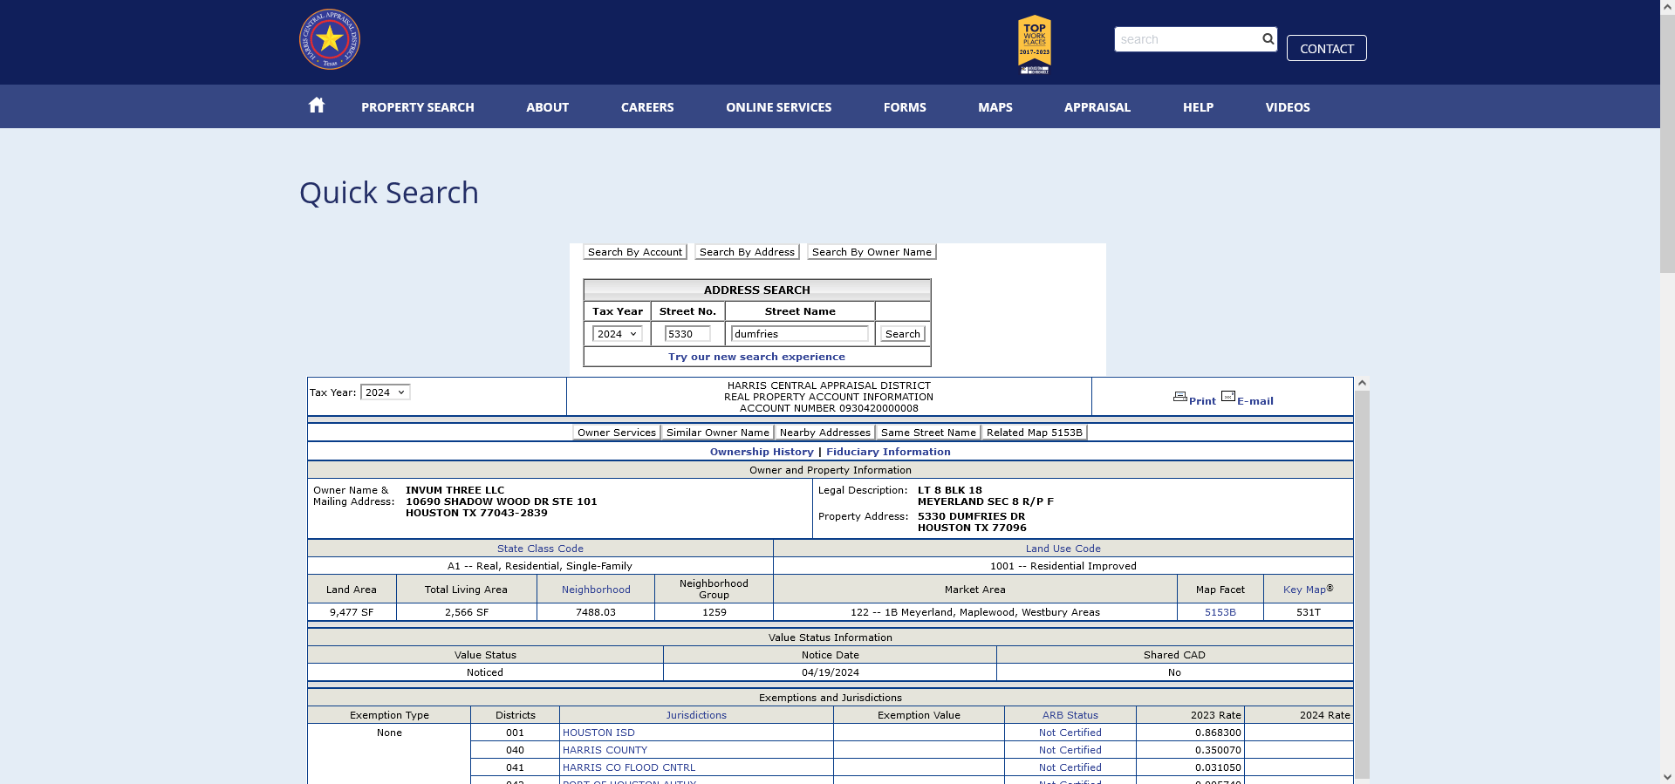Click Not Certified for HARRIS COUNTY row
Viewport: 1675px width, 784px height.
pyautogui.click(x=1070, y=750)
